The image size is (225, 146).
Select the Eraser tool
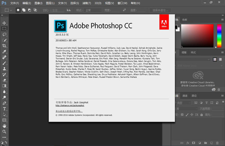coord(4,80)
